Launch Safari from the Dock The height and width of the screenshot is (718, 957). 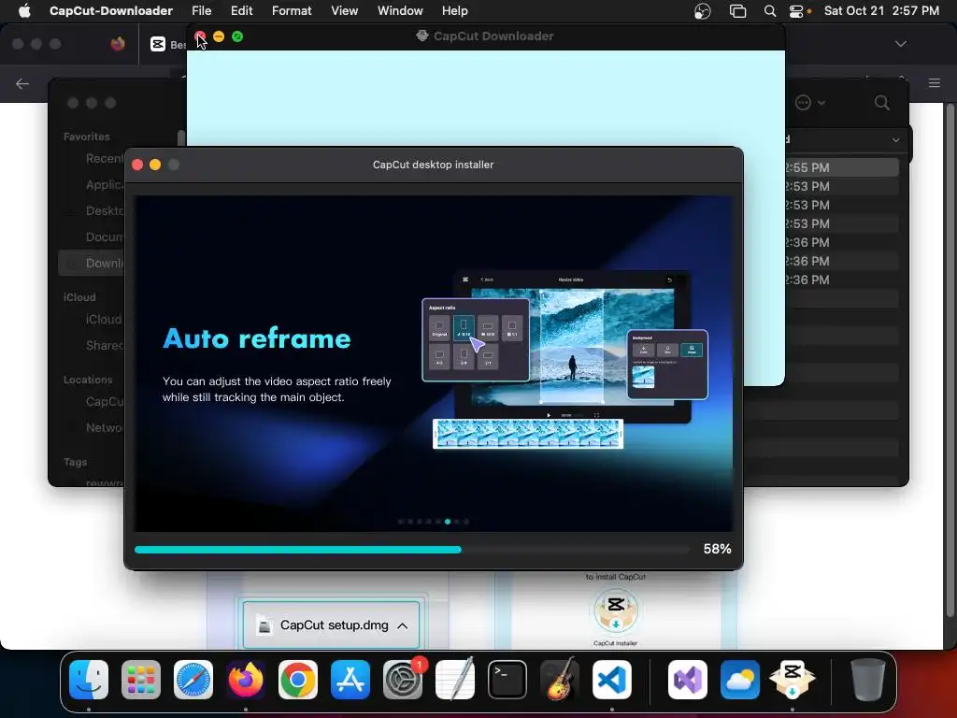[193, 680]
